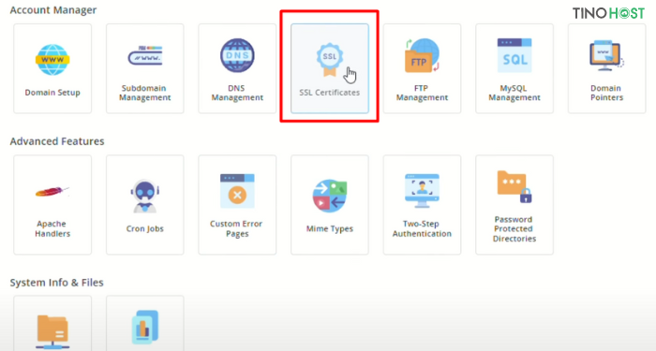
Task: Click the Domain Setup label
Action: click(x=52, y=93)
